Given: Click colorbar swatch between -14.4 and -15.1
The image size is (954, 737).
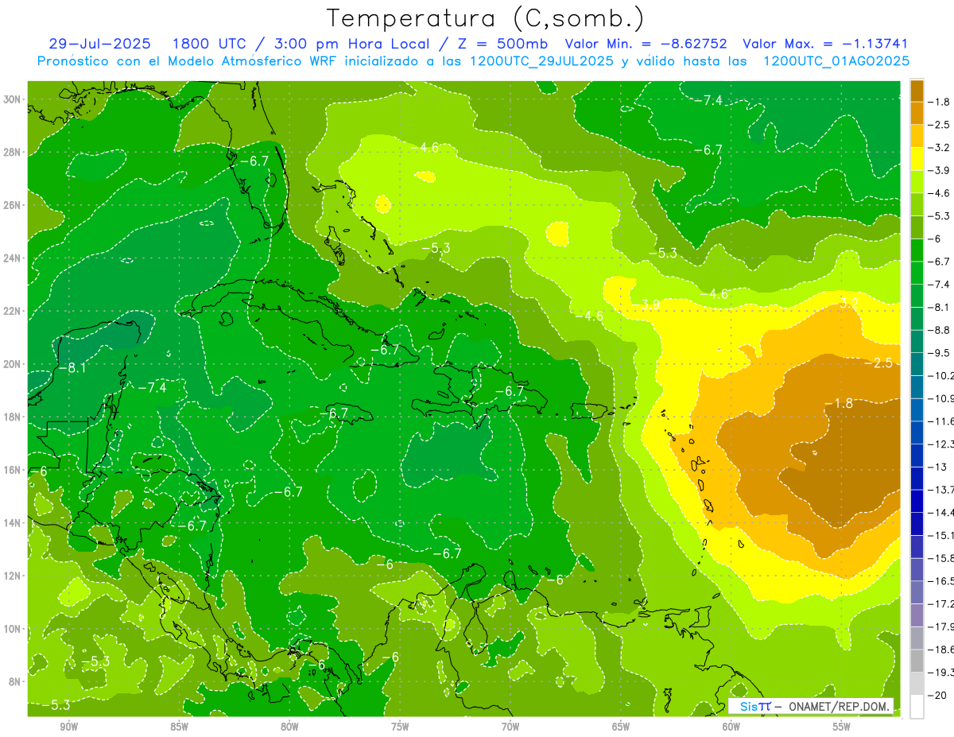Looking at the screenshot, I should pos(917,524).
